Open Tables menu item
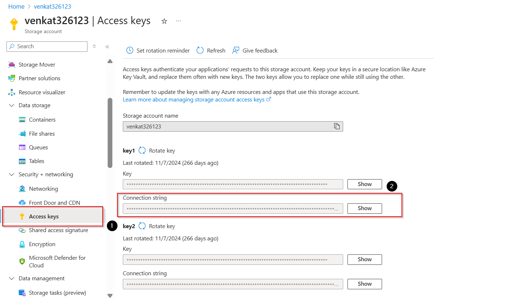The height and width of the screenshot is (299, 507). coord(36,161)
